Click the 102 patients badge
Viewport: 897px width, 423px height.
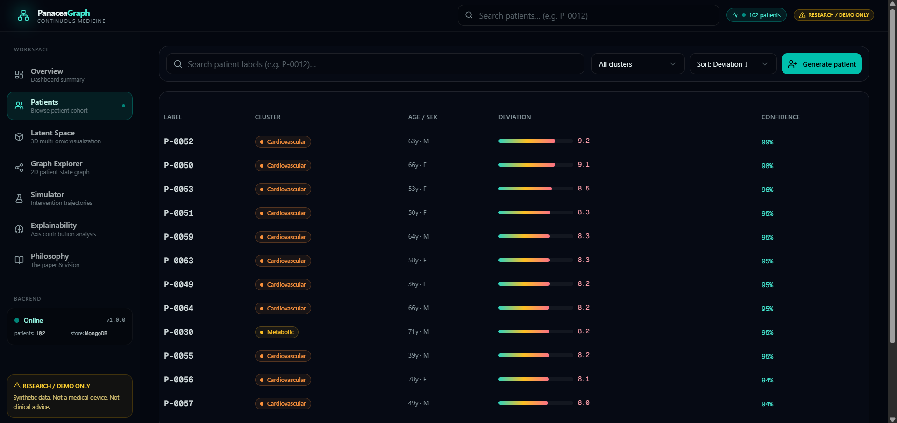[756, 15]
